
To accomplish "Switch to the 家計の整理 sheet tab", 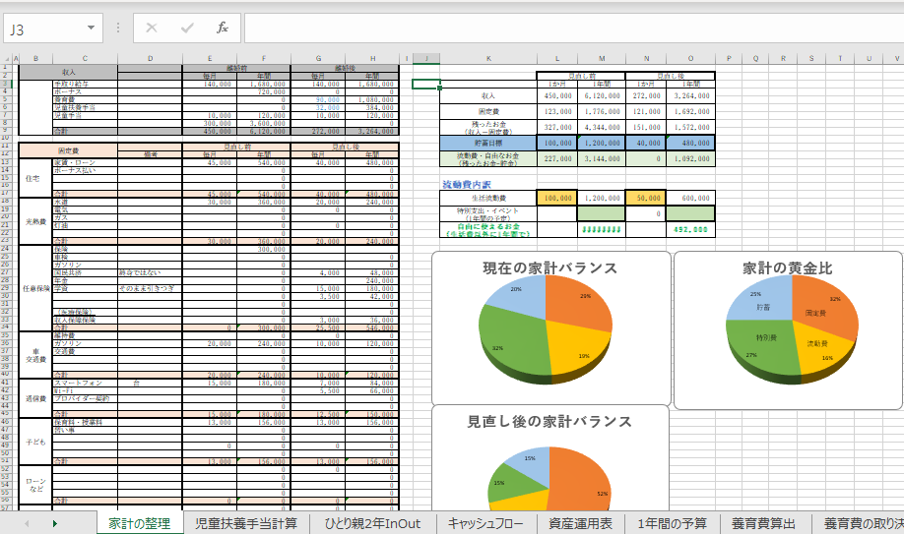I will click(140, 523).
